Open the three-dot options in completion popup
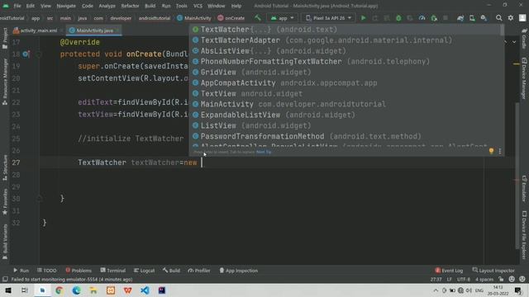This screenshot has height=297, width=529. 500,151
